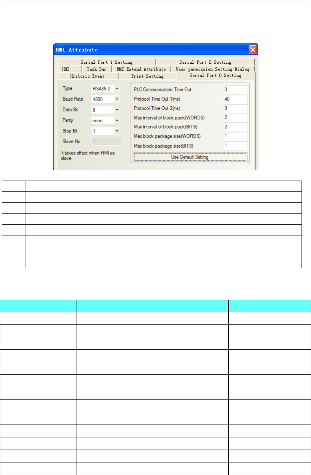Click the 'PLC Communication Time Out' label

tap(163, 89)
